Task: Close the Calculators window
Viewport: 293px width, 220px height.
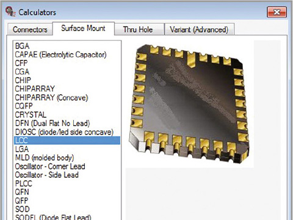Action: [x=277, y=12]
